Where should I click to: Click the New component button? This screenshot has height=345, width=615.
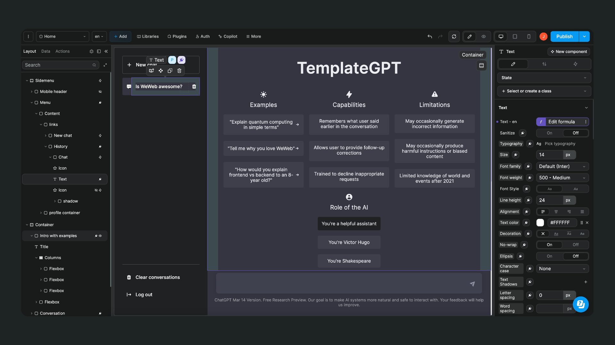point(568,51)
